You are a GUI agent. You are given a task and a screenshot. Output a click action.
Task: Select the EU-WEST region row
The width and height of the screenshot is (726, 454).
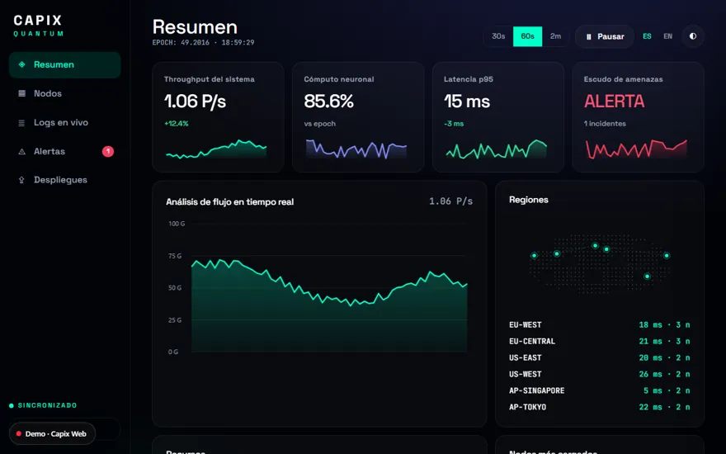coord(600,324)
